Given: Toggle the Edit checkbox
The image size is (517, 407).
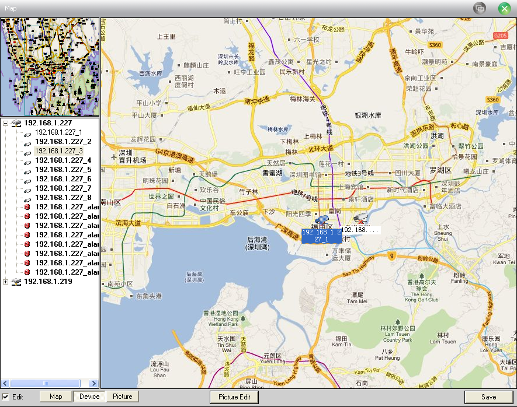Looking at the screenshot, I should click(x=6, y=397).
